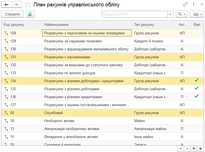Click the account icon of row 133
Image resolution: width=205 pixels, height=152 pixels.
[6, 73]
